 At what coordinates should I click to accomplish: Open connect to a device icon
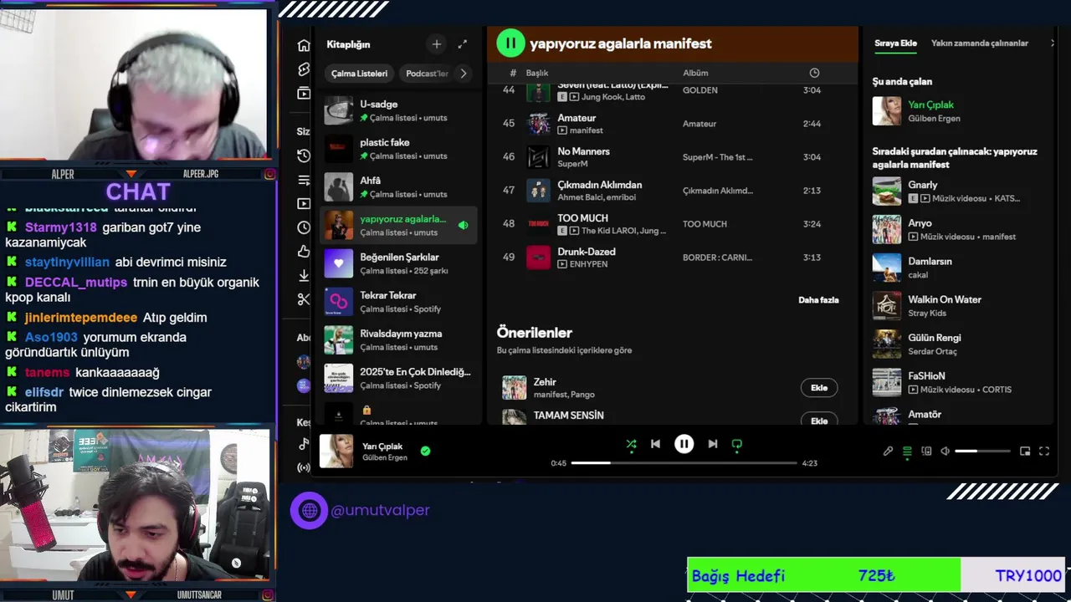pos(926,451)
